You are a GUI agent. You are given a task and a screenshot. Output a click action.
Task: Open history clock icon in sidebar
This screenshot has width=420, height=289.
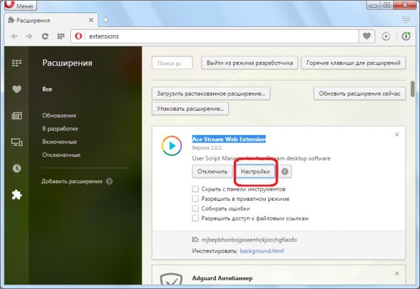tap(16, 168)
